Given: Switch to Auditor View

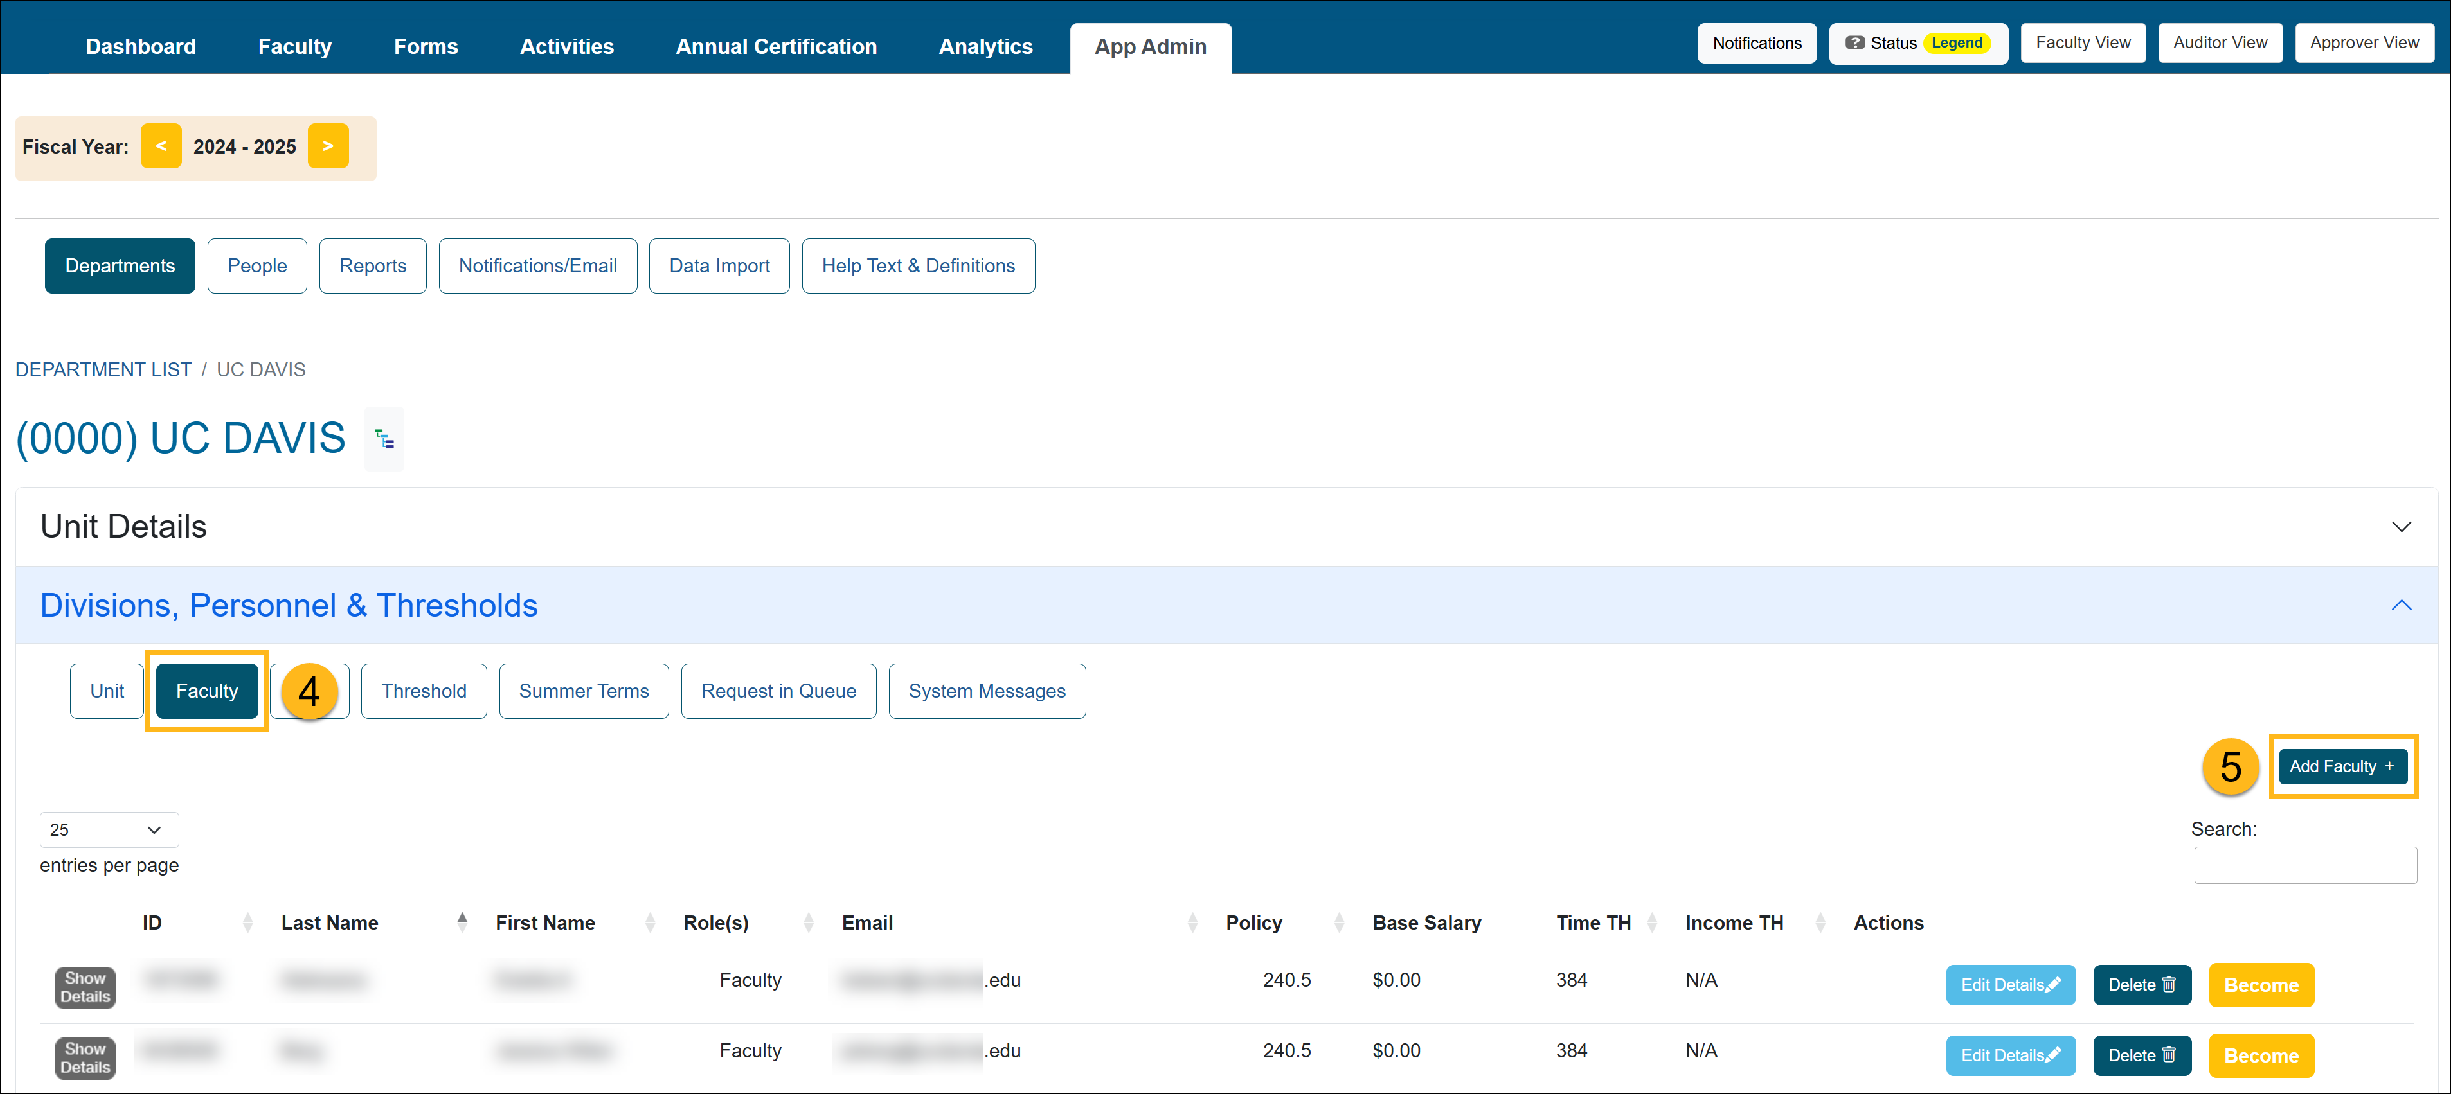Looking at the screenshot, I should (2220, 43).
